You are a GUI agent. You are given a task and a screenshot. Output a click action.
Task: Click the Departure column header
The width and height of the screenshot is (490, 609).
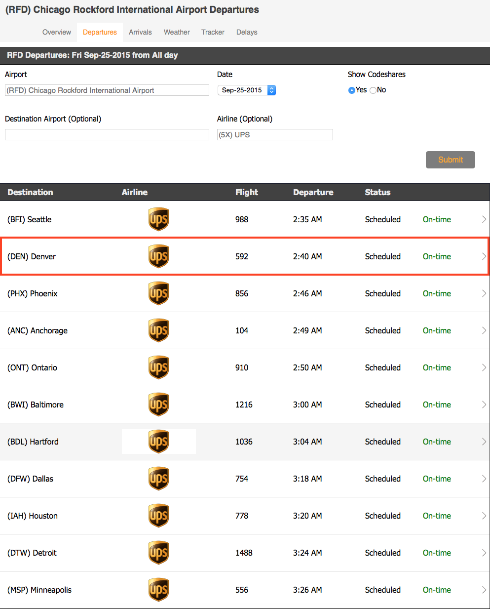(x=313, y=192)
